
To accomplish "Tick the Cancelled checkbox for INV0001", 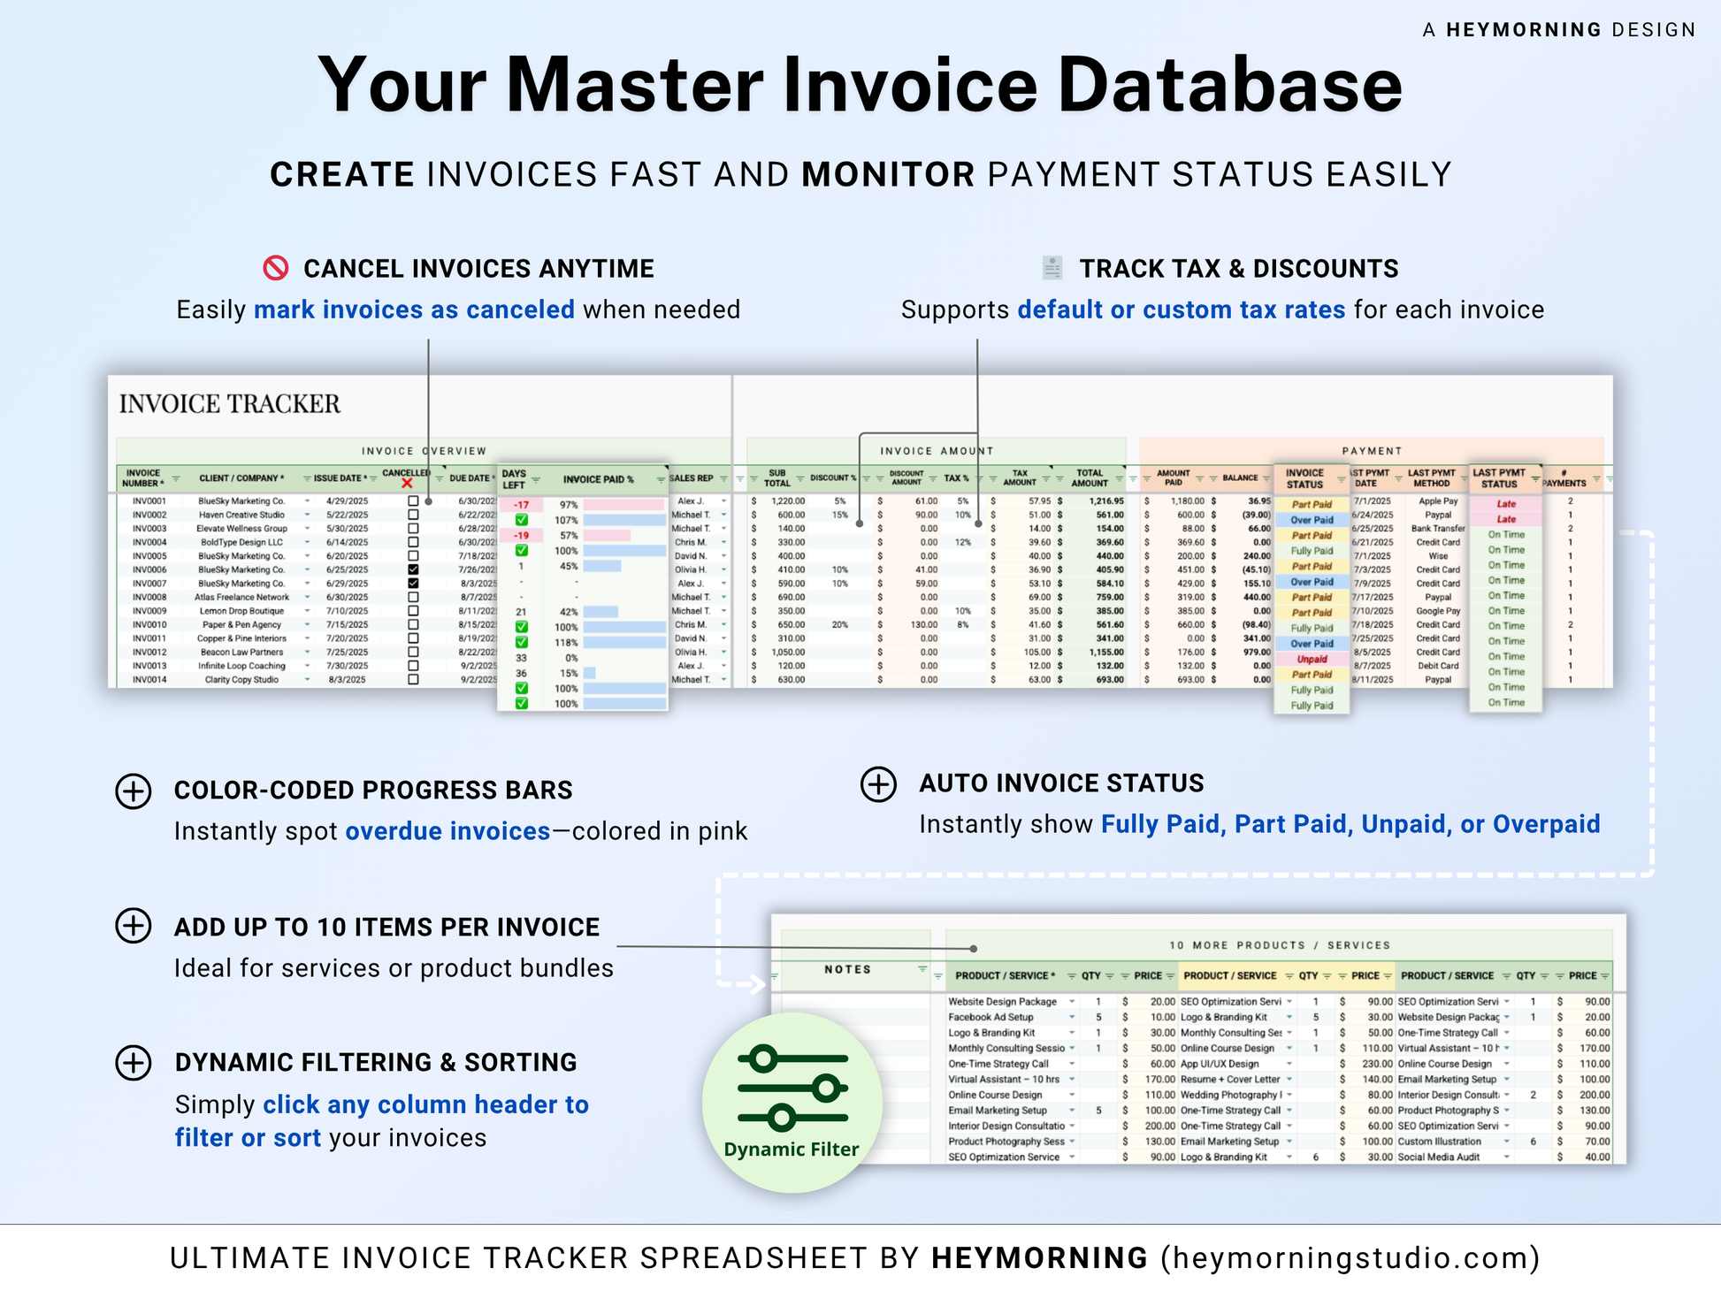I will pyautogui.click(x=413, y=500).
